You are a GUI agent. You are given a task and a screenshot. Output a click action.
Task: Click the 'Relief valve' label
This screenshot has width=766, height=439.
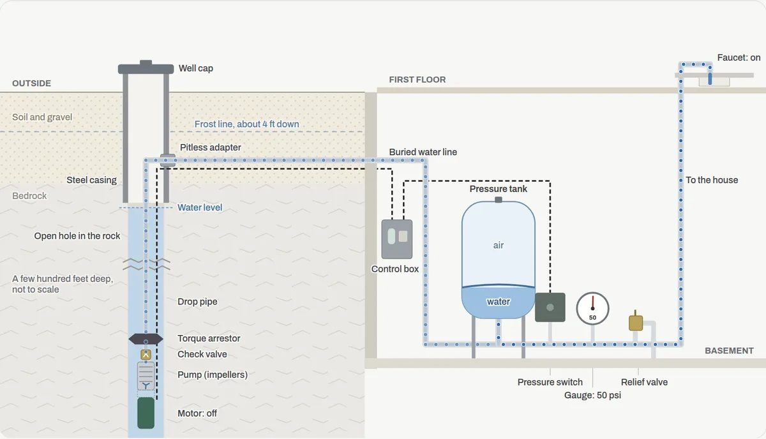[x=645, y=382]
